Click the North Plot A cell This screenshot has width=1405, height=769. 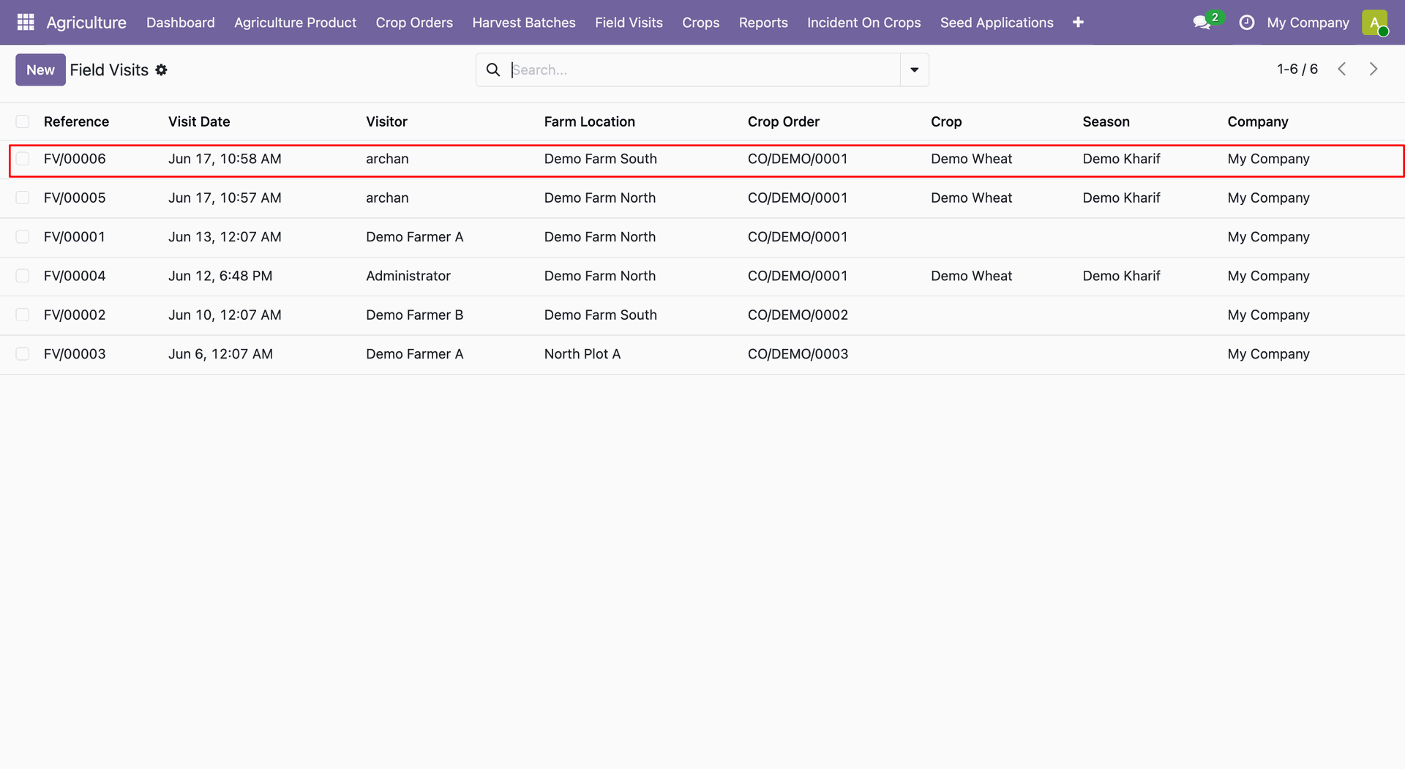[582, 354]
